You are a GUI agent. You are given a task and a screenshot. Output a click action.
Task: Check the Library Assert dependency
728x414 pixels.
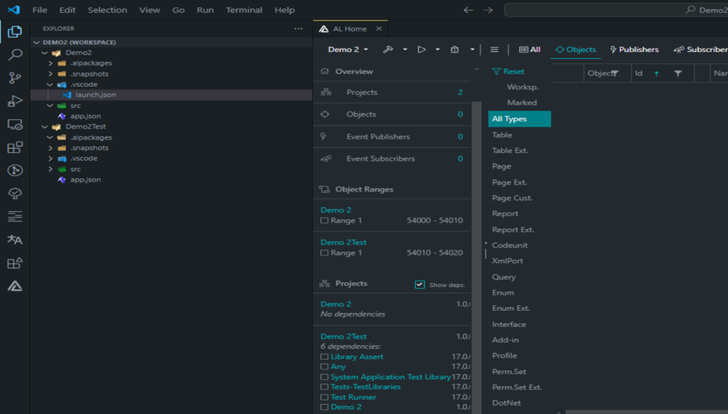324,357
